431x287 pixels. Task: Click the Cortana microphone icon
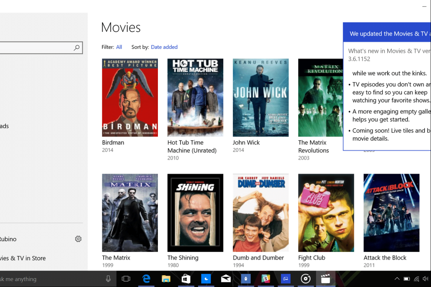[x=108, y=279]
